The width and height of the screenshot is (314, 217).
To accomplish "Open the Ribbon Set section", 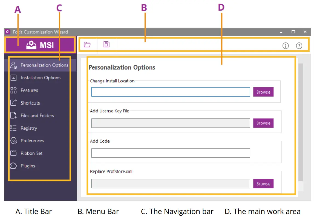I will (x=31, y=153).
